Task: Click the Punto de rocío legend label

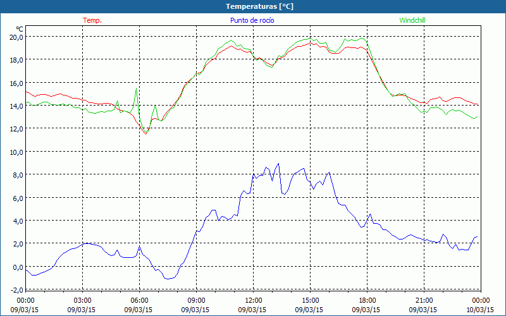Action: pyautogui.click(x=252, y=20)
